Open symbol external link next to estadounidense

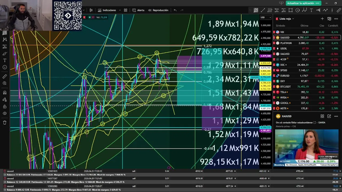pyautogui.click(x=314, y=123)
